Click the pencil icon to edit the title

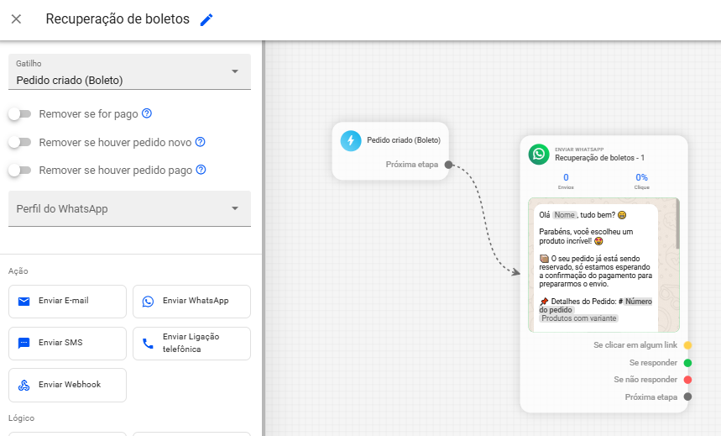(x=206, y=19)
